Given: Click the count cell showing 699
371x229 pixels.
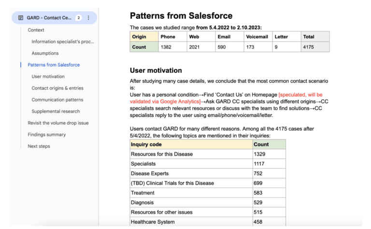Looking at the screenshot, I should point(269,183).
